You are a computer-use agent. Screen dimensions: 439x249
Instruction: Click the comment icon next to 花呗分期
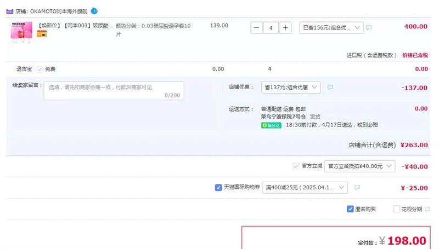tap(426, 209)
